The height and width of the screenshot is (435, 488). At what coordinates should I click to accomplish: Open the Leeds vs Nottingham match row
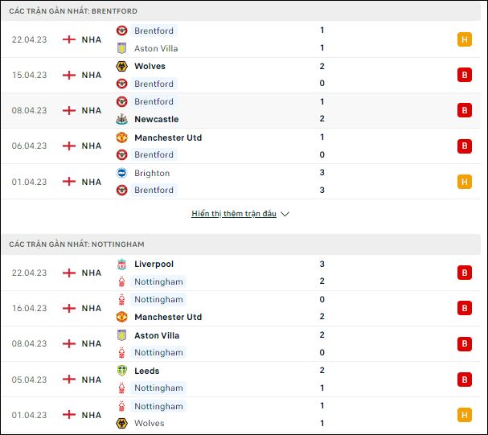(x=241, y=380)
